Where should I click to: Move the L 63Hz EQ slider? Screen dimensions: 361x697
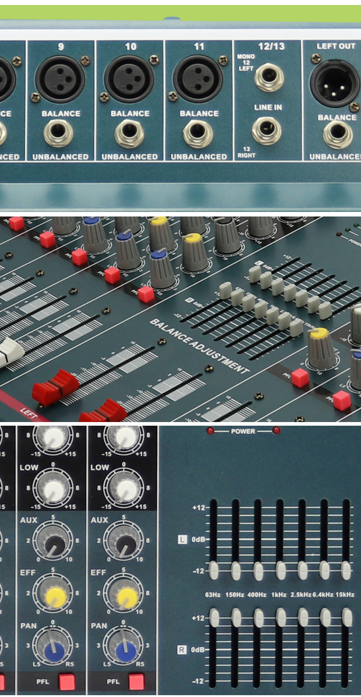[x=213, y=571]
